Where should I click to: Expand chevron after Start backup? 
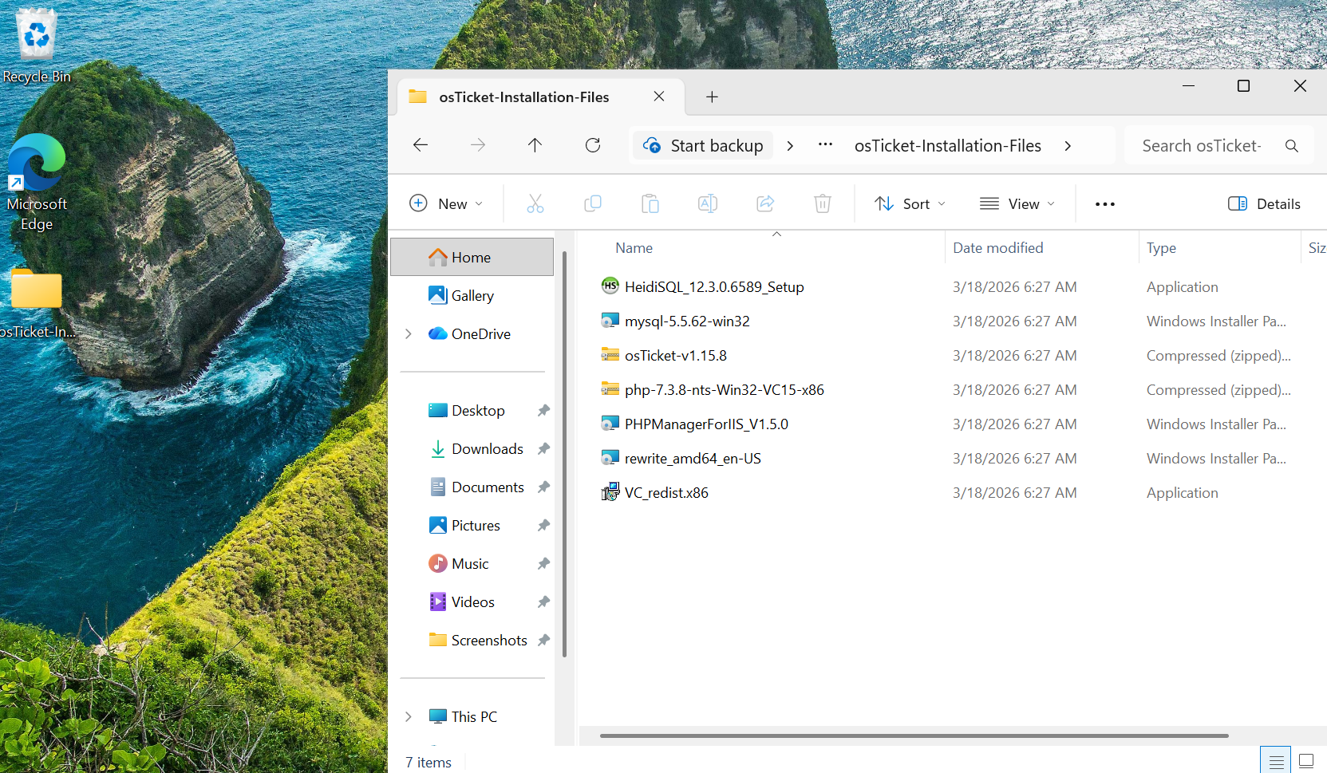pyautogui.click(x=790, y=146)
